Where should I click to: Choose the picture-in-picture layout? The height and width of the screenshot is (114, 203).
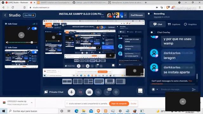point(99,82)
